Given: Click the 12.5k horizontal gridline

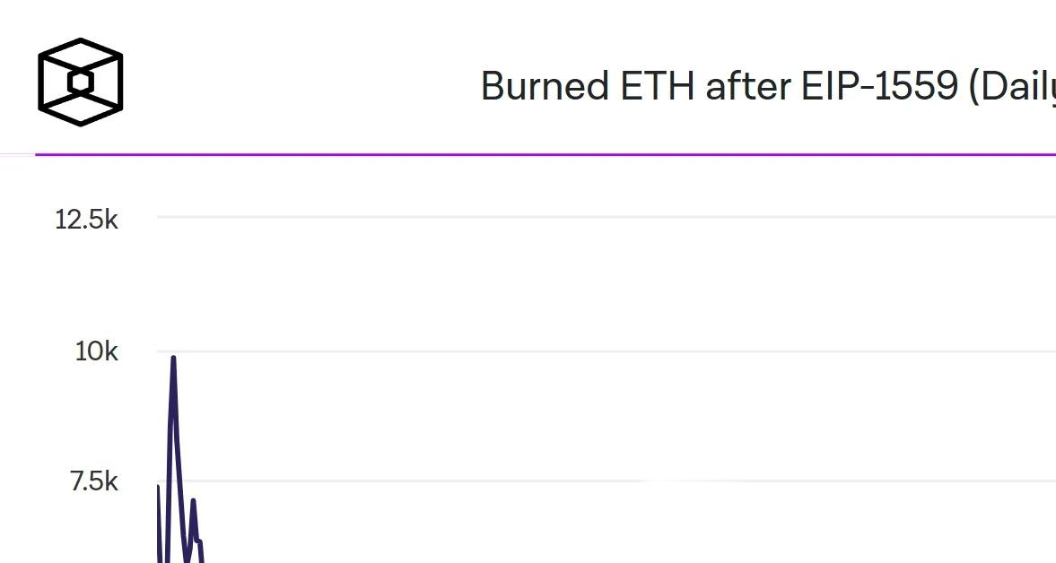Looking at the screenshot, I should click(x=583, y=217).
